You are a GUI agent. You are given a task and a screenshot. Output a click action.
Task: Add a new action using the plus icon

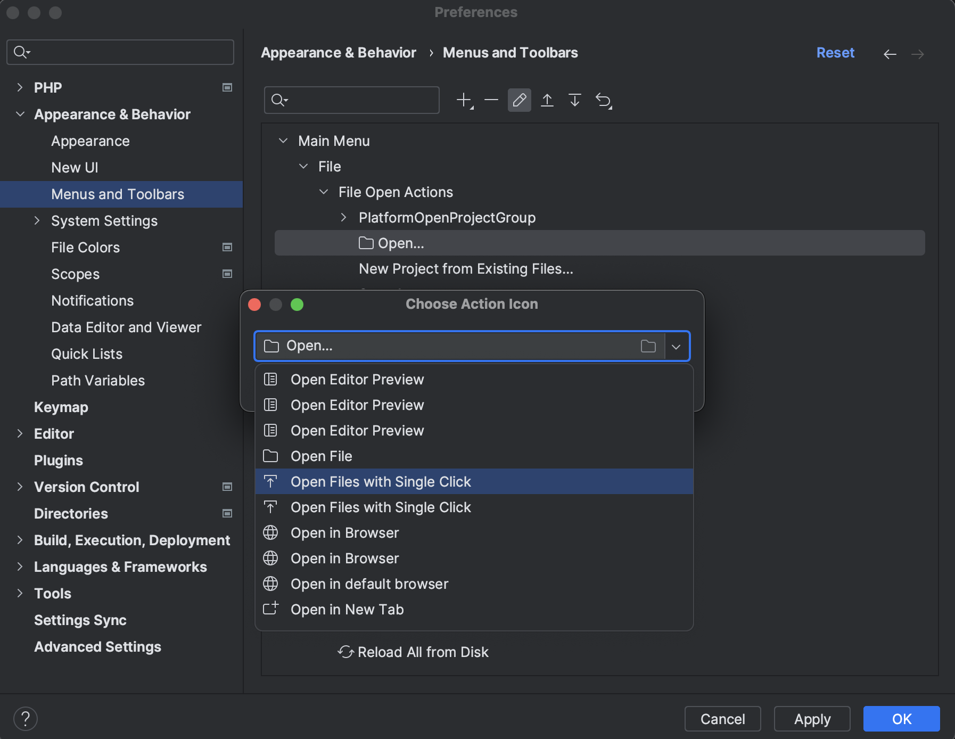464,100
